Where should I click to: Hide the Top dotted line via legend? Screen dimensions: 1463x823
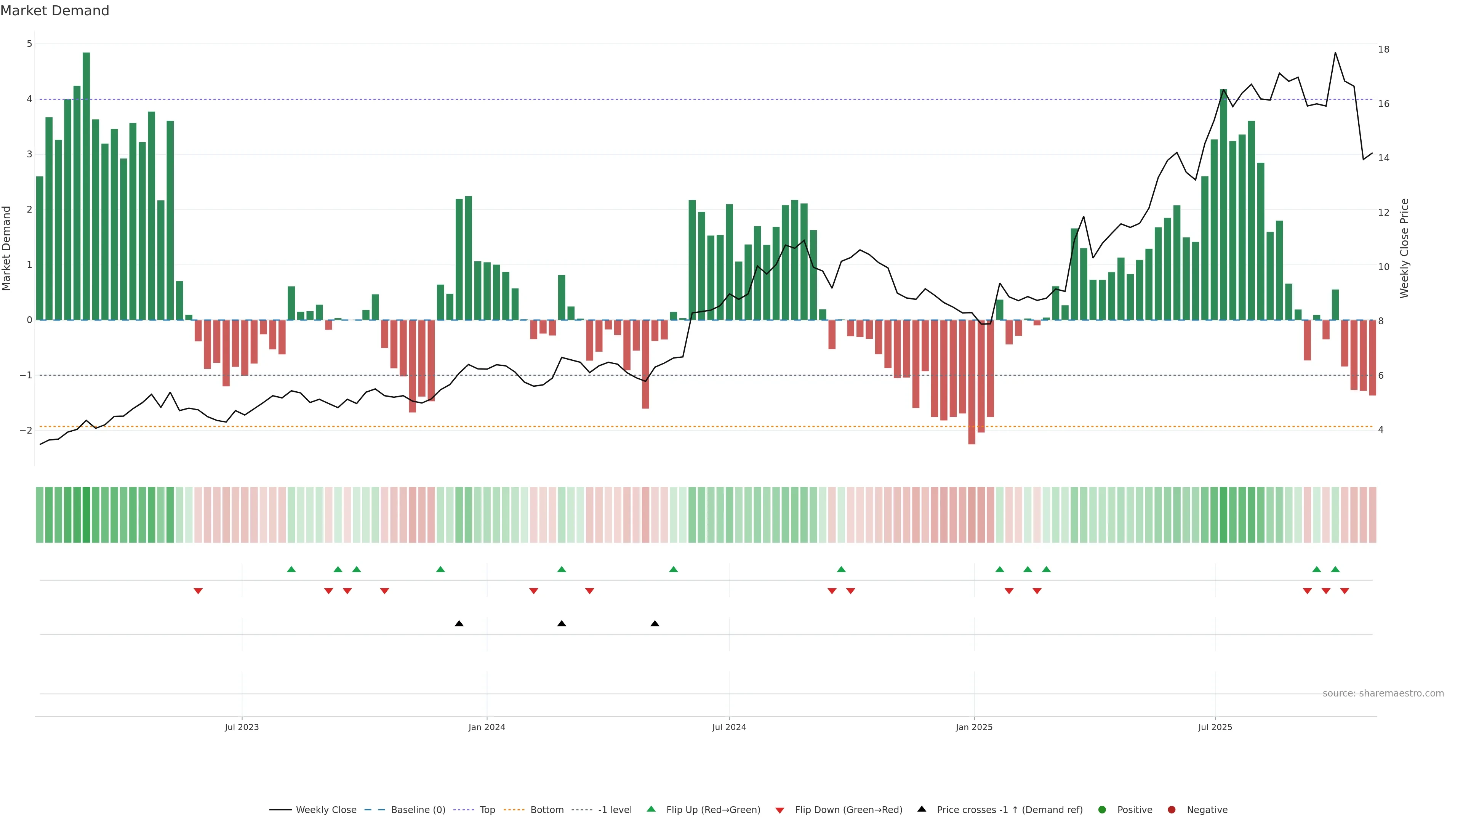pos(487,810)
